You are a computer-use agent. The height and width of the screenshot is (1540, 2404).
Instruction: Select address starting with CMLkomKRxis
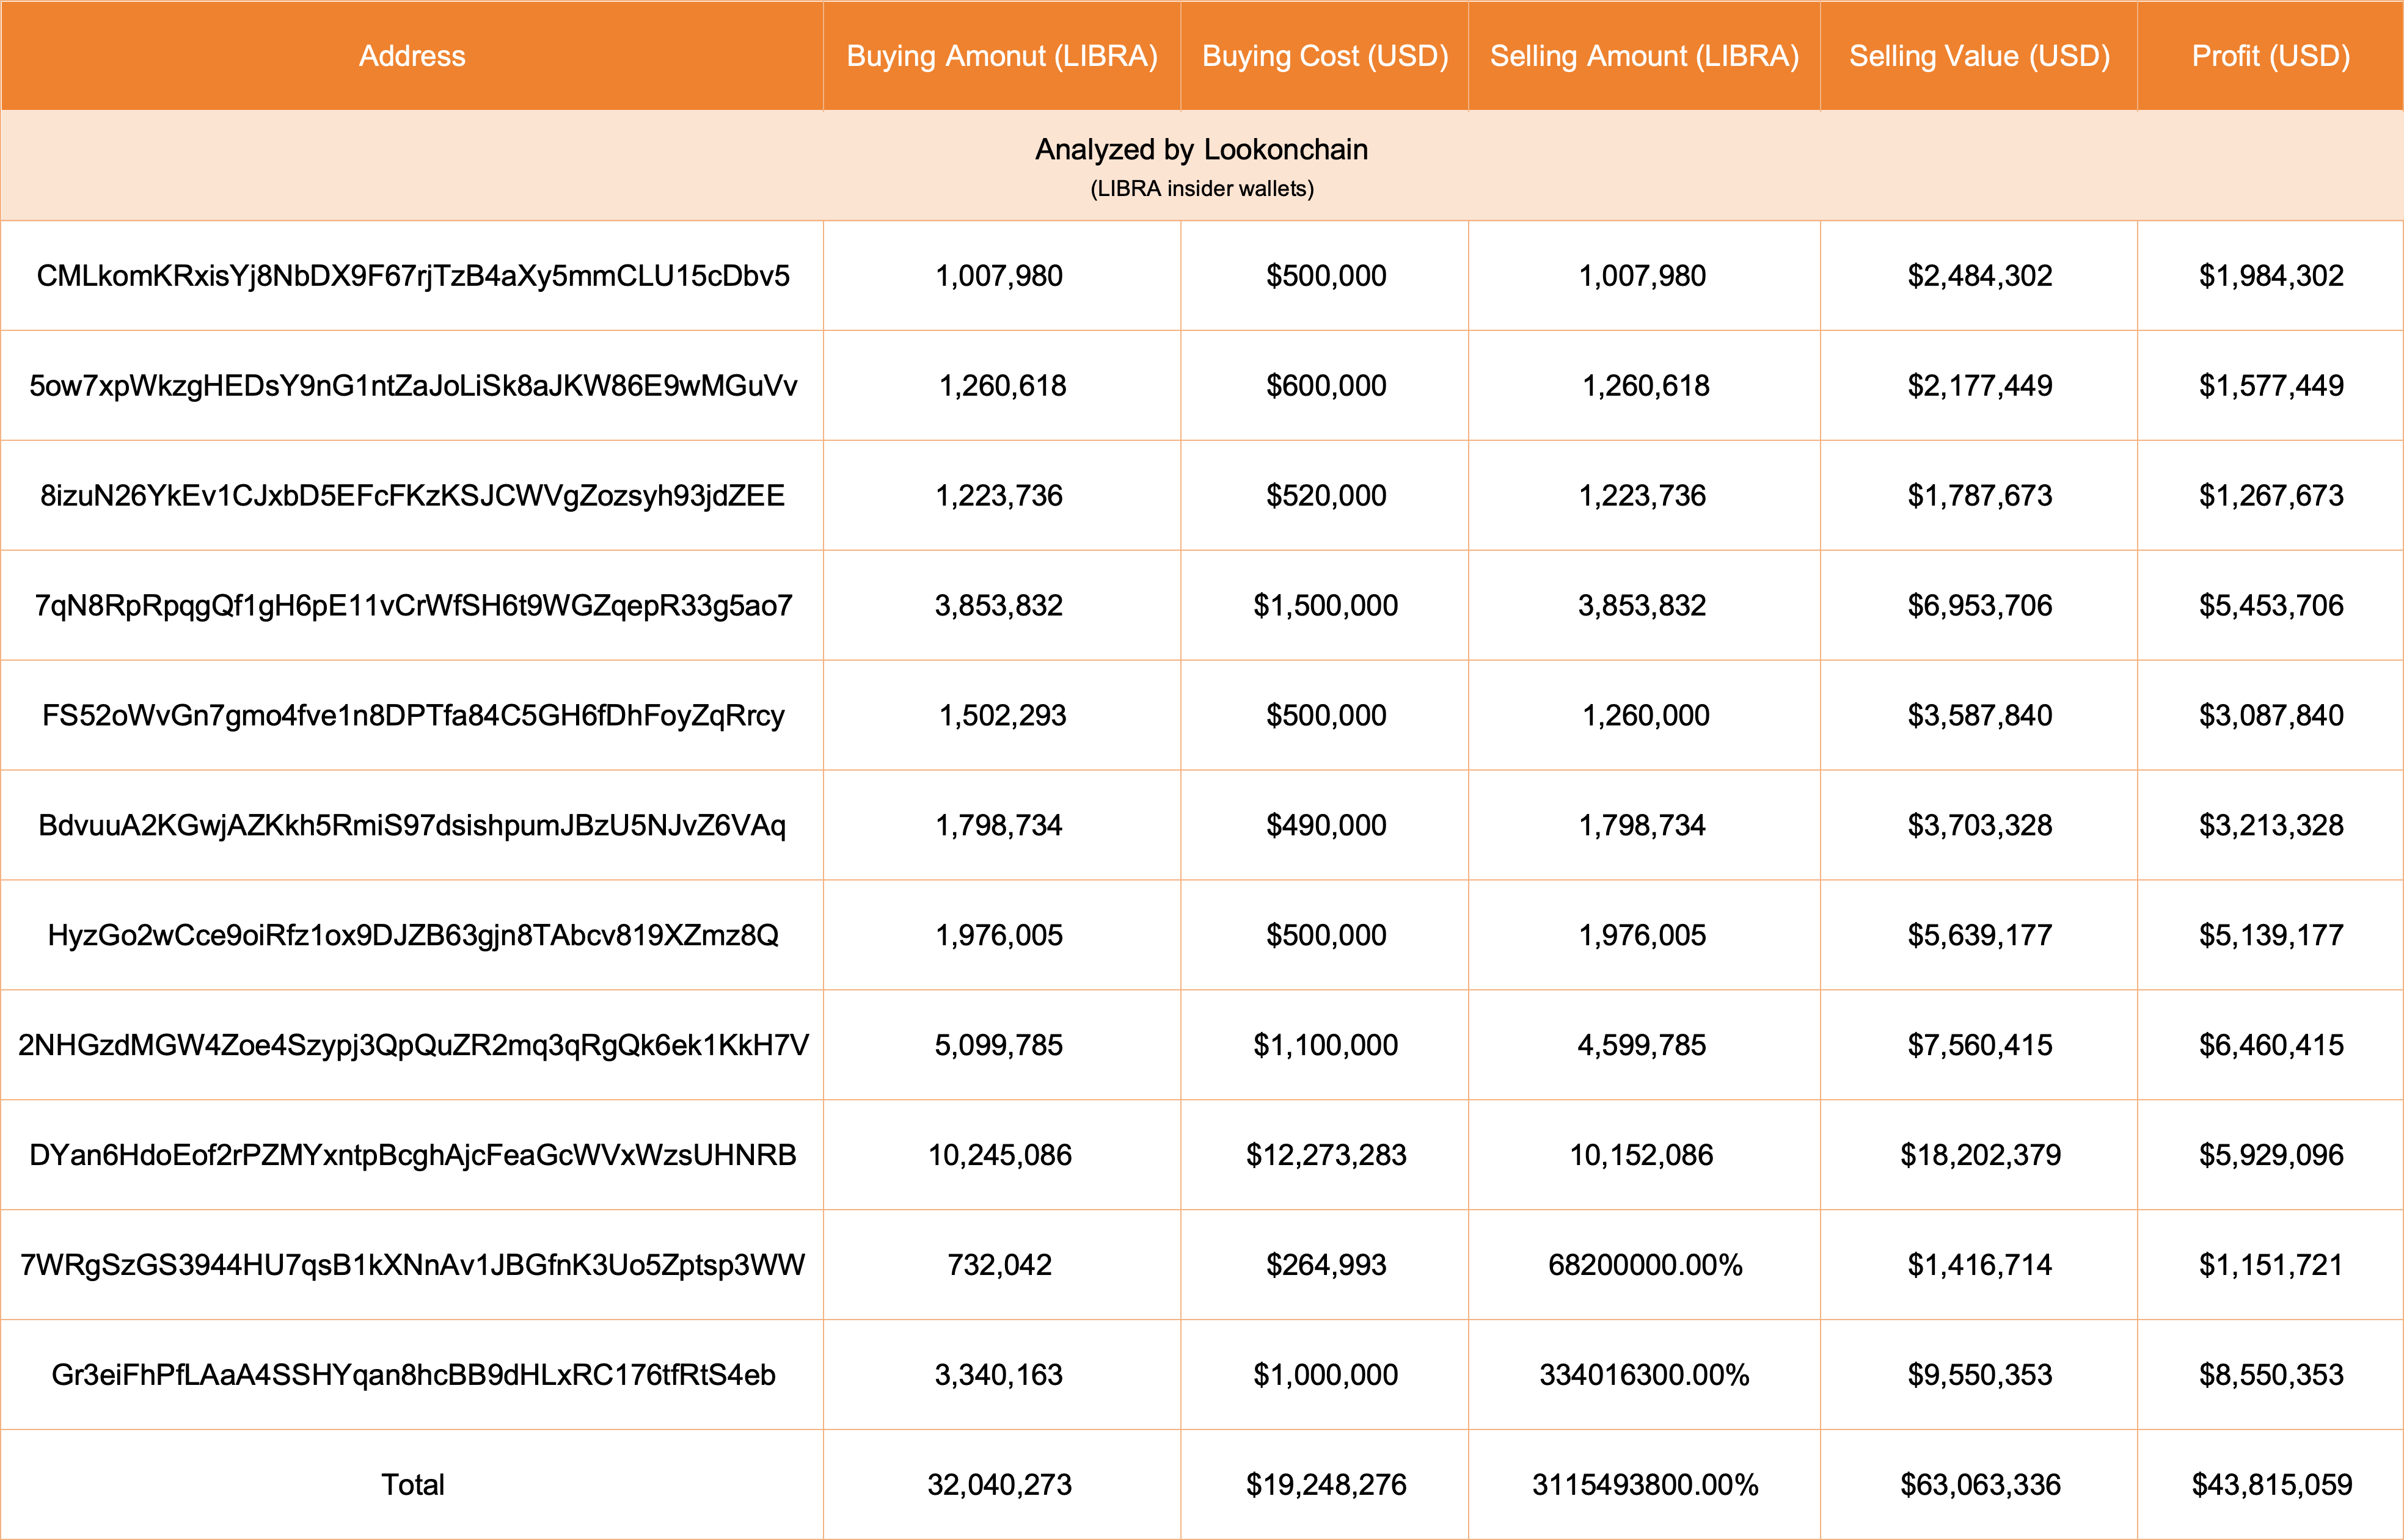tap(412, 276)
